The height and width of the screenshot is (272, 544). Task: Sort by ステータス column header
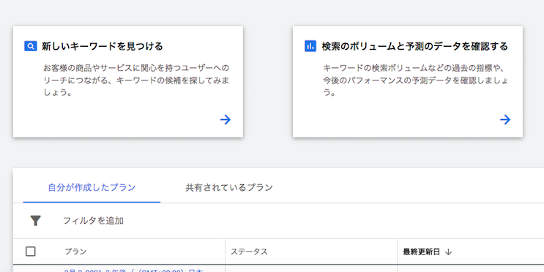[x=249, y=252]
